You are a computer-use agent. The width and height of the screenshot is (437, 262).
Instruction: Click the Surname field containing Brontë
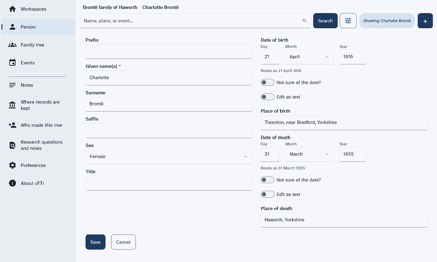coord(169,104)
